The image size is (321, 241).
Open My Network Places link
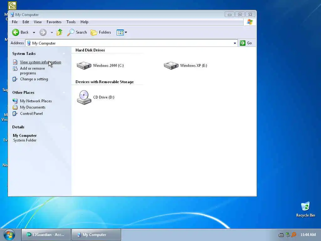click(x=36, y=101)
